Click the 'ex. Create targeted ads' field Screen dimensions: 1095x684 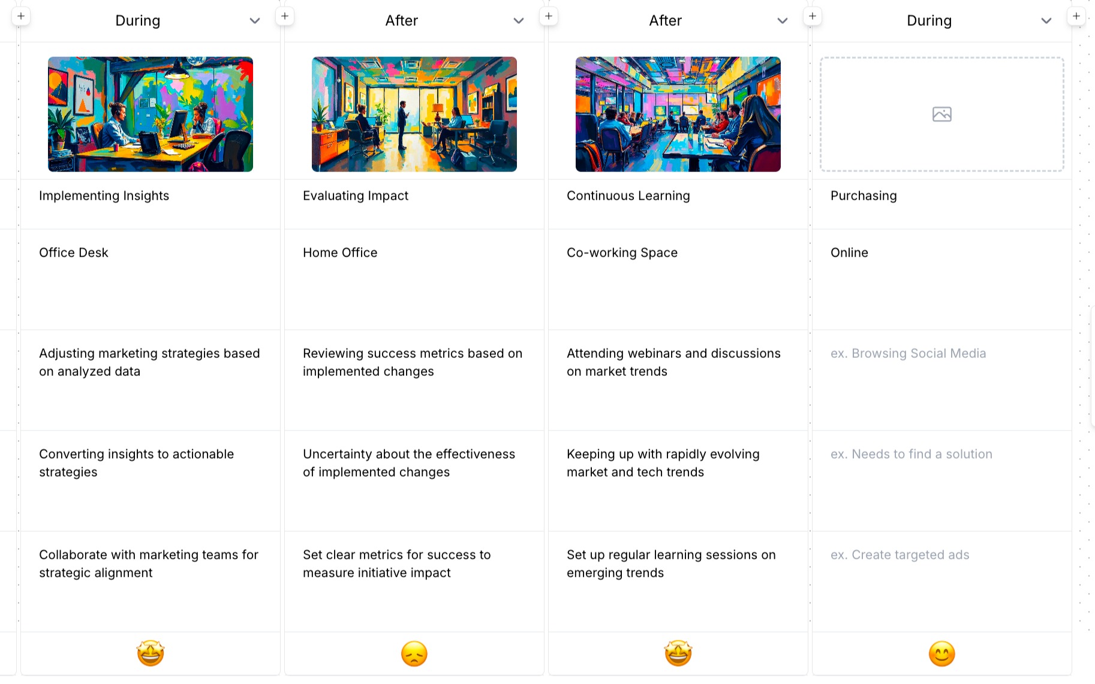tap(900, 555)
